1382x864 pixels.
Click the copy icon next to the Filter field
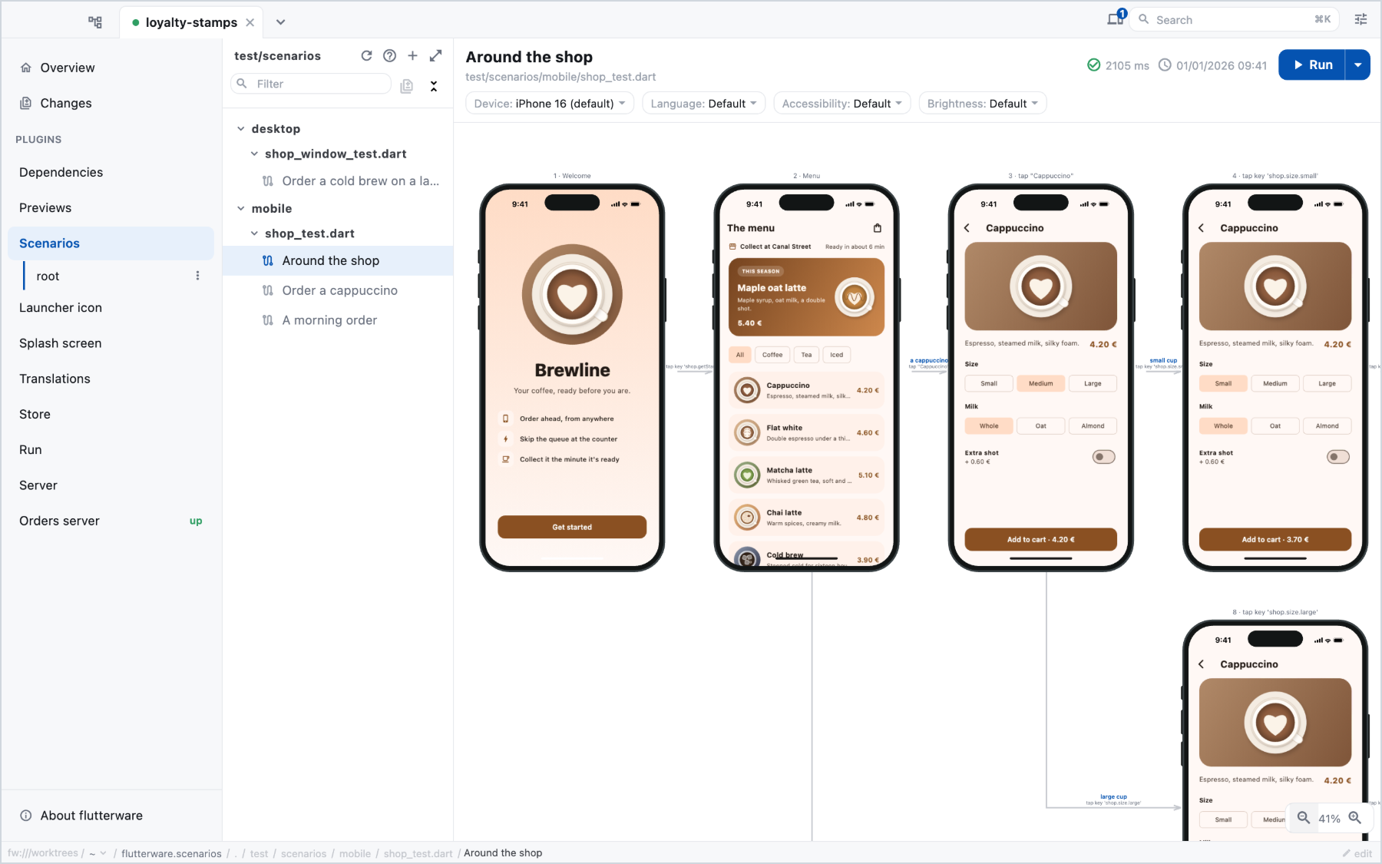point(407,86)
